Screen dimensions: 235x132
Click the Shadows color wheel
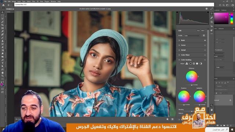(184, 96)
